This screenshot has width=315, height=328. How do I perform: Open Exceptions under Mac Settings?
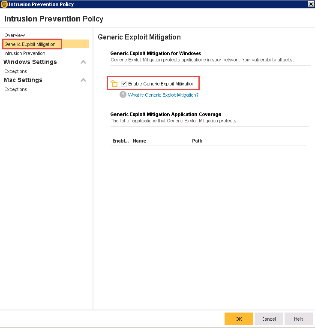pos(16,89)
